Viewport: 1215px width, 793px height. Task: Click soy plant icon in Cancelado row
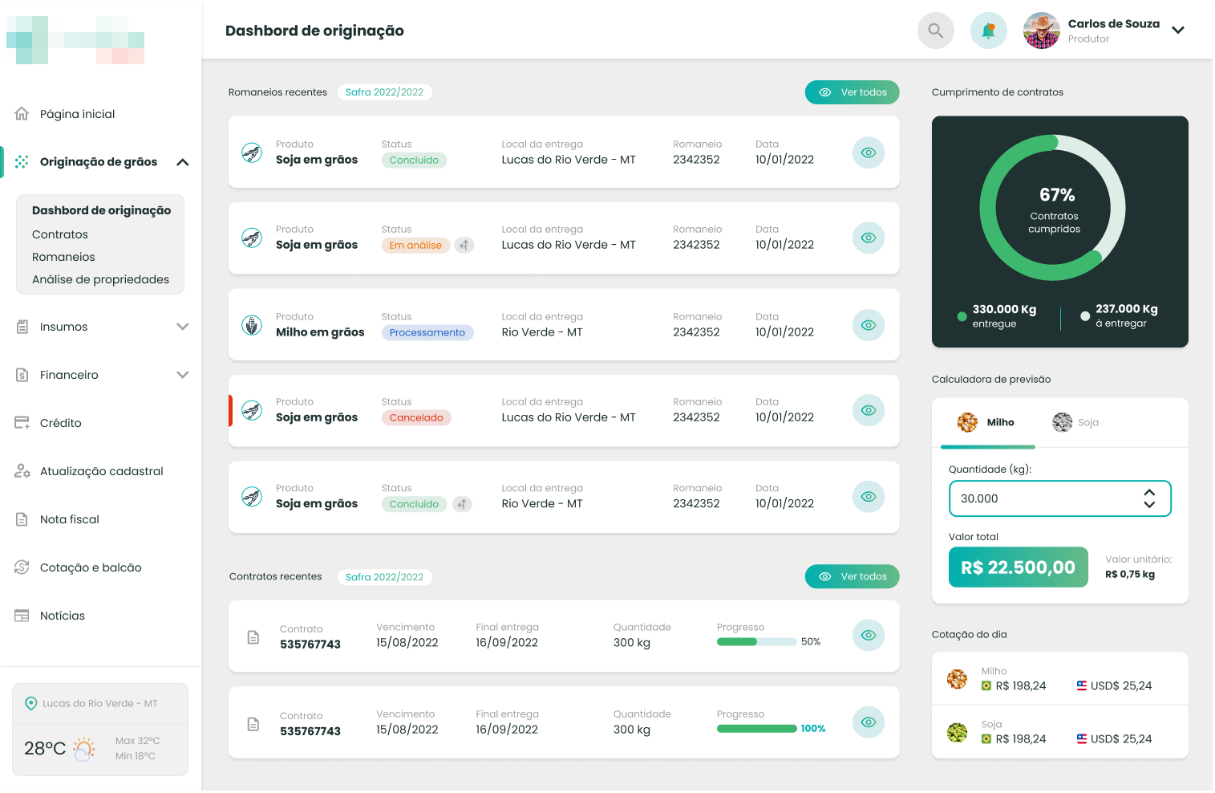[x=252, y=410]
